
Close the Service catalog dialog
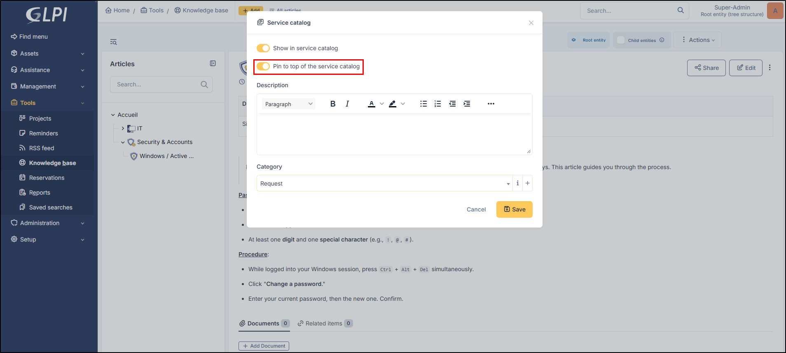coord(531,23)
